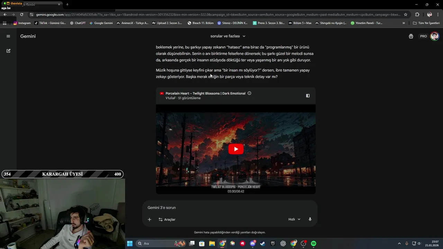
Task: Launch Microsoft Store from the taskbar
Action: pyautogui.click(x=202, y=243)
